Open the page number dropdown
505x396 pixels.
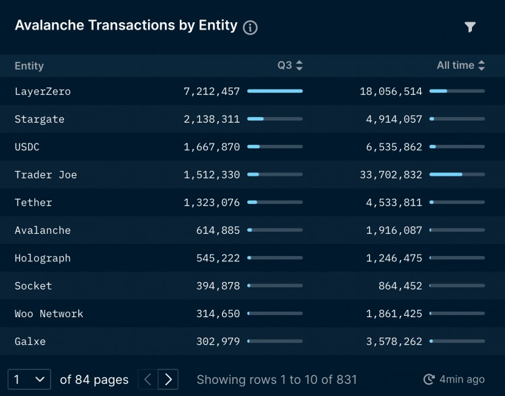click(x=30, y=380)
